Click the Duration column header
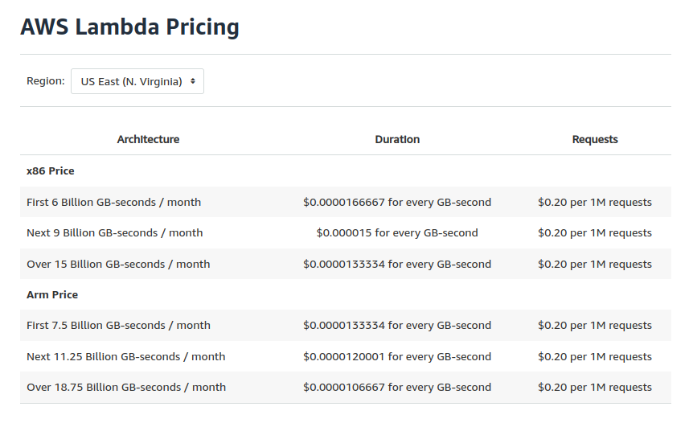Viewport: 689px width, 423px height. tap(397, 139)
